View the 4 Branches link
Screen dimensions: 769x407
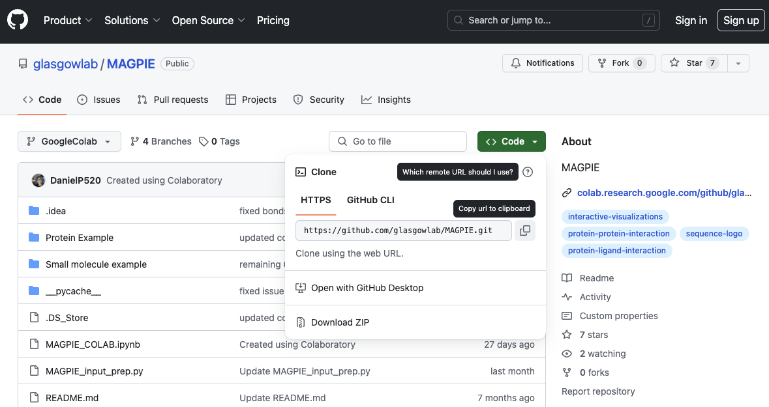(x=161, y=141)
